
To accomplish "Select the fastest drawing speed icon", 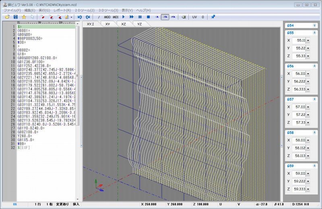I will click(173, 17).
